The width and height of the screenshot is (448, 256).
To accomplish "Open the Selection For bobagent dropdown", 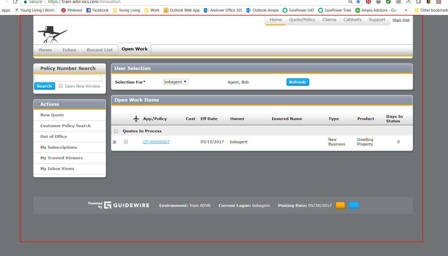I will click(175, 82).
